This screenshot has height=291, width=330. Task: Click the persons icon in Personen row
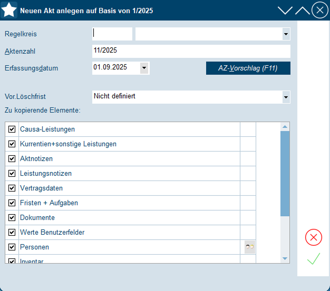(x=249, y=247)
